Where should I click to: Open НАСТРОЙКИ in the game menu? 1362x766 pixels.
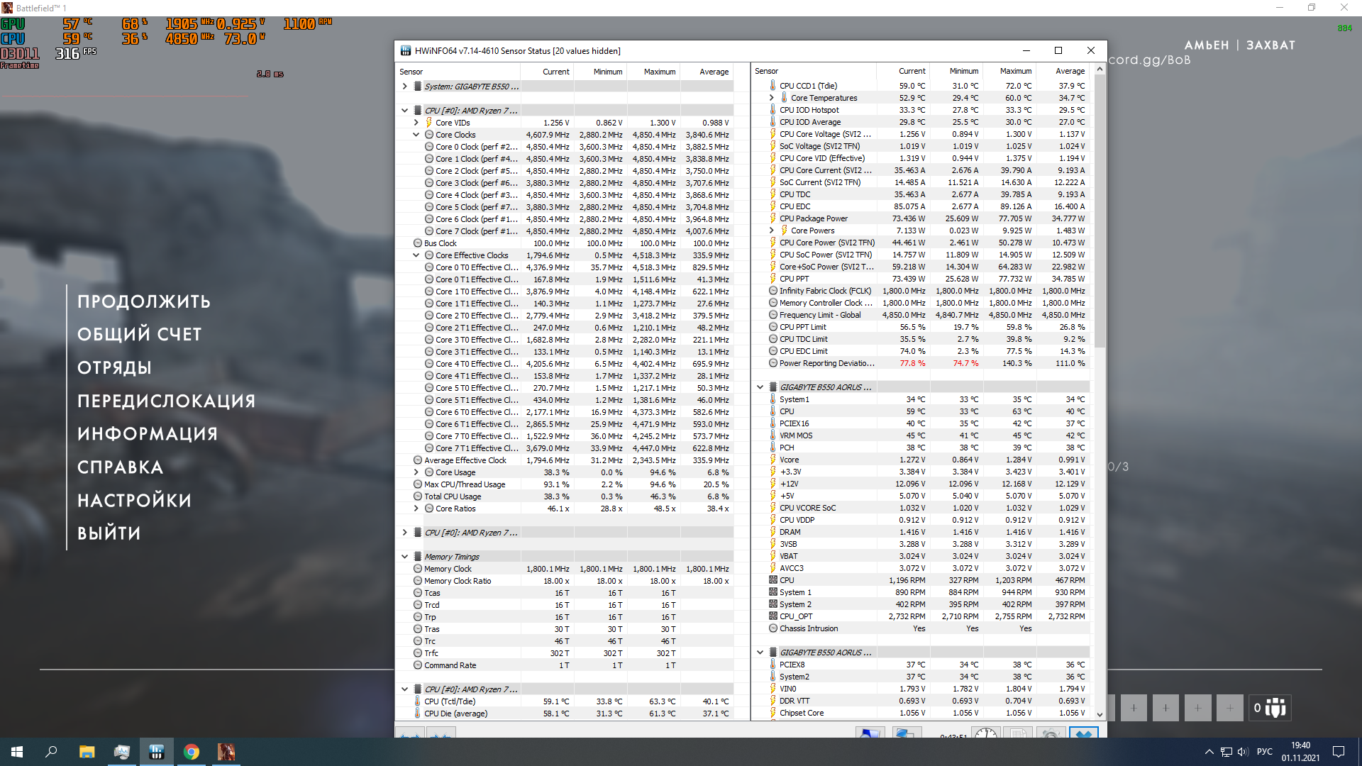(134, 500)
